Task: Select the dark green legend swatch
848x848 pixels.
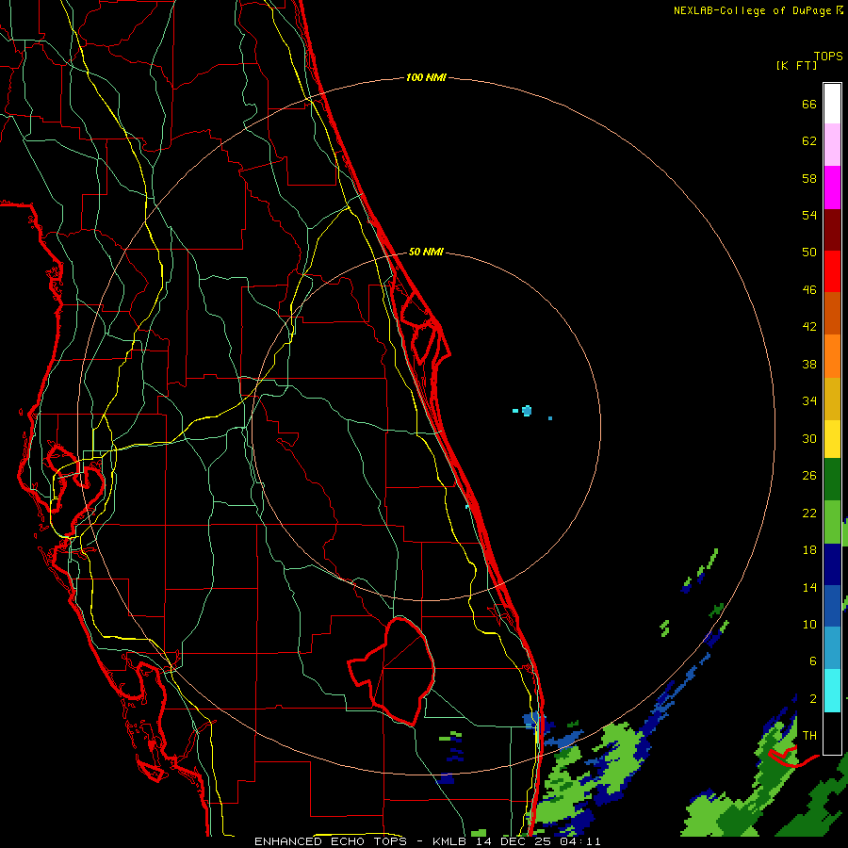Action: point(832,480)
